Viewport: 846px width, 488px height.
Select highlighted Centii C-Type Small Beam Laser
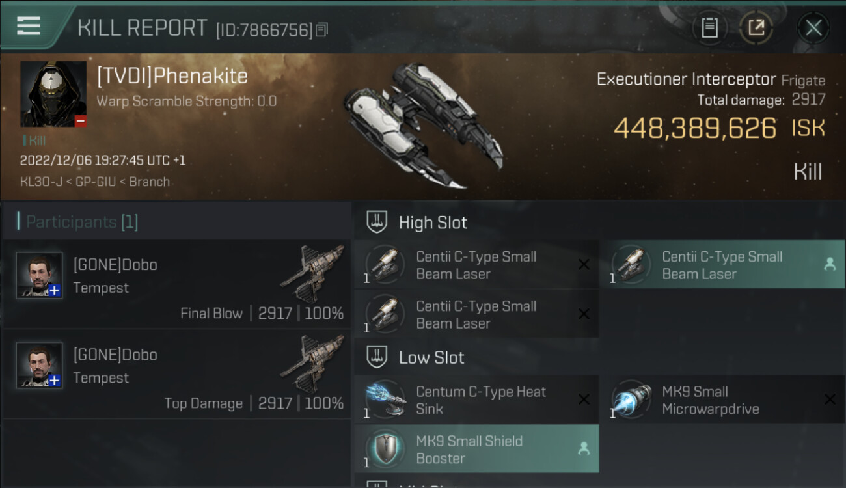point(722,265)
